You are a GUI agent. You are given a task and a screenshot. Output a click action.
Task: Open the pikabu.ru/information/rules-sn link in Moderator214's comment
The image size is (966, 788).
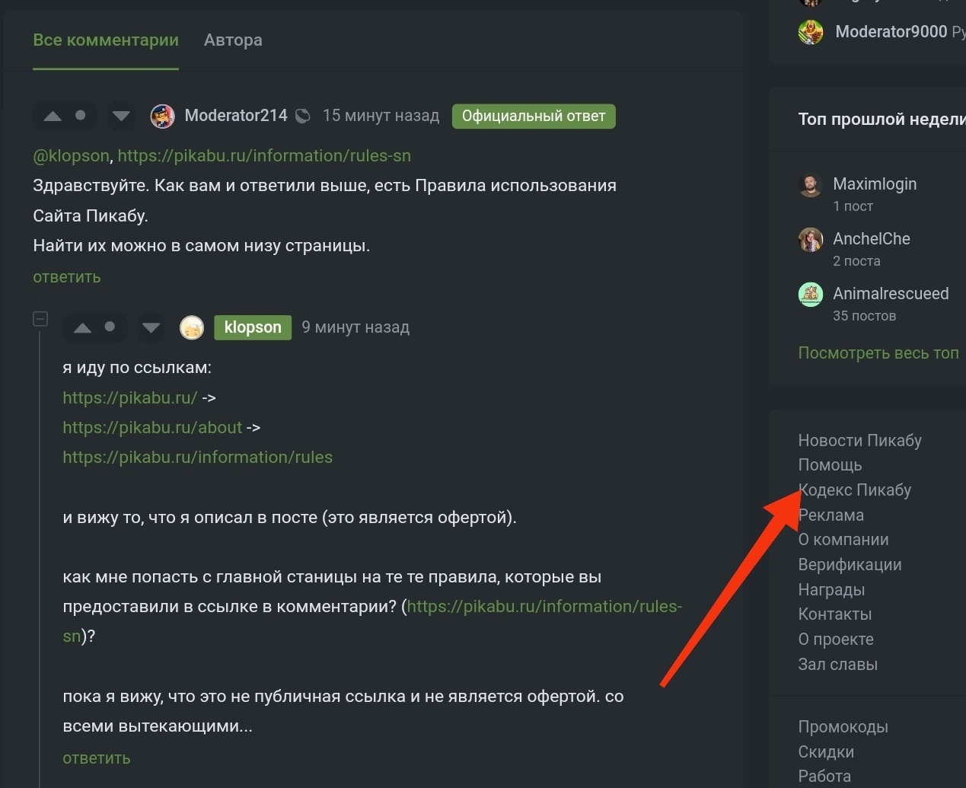[264, 156]
